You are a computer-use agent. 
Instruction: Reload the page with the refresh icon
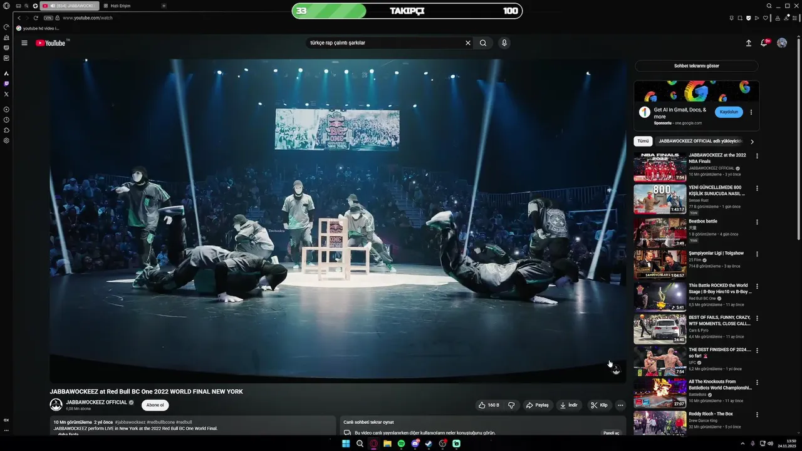click(36, 18)
